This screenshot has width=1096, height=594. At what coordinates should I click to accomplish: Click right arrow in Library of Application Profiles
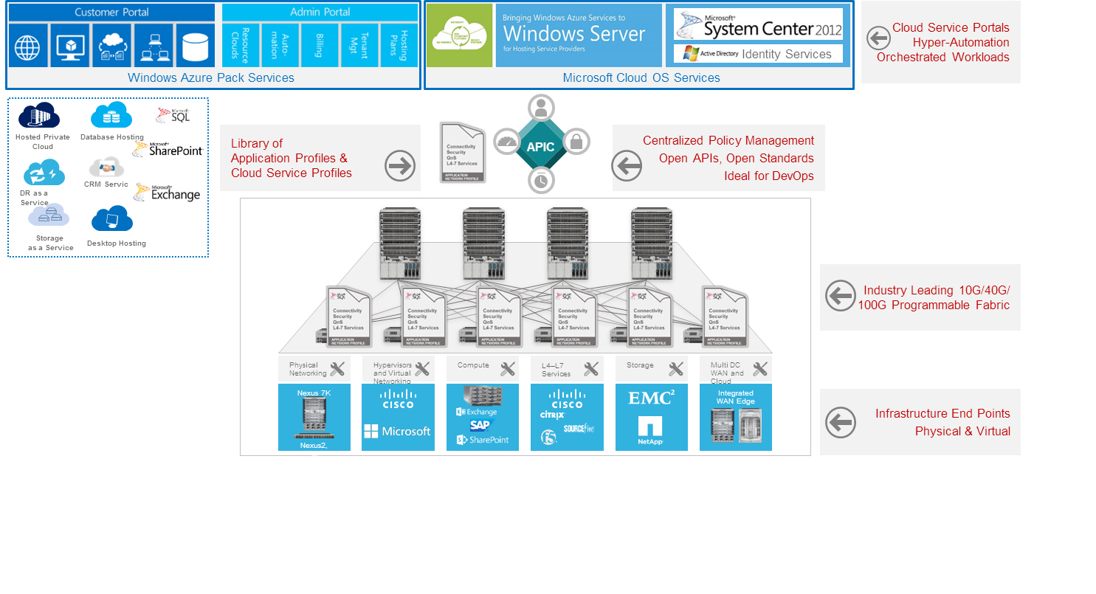coord(400,166)
